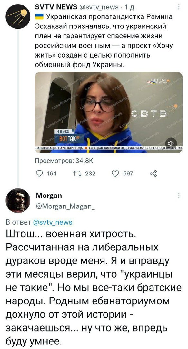Open SVTV NEWS satellite profile avatar
Viewport: 188px width, 349px height.
click(x=18, y=16)
